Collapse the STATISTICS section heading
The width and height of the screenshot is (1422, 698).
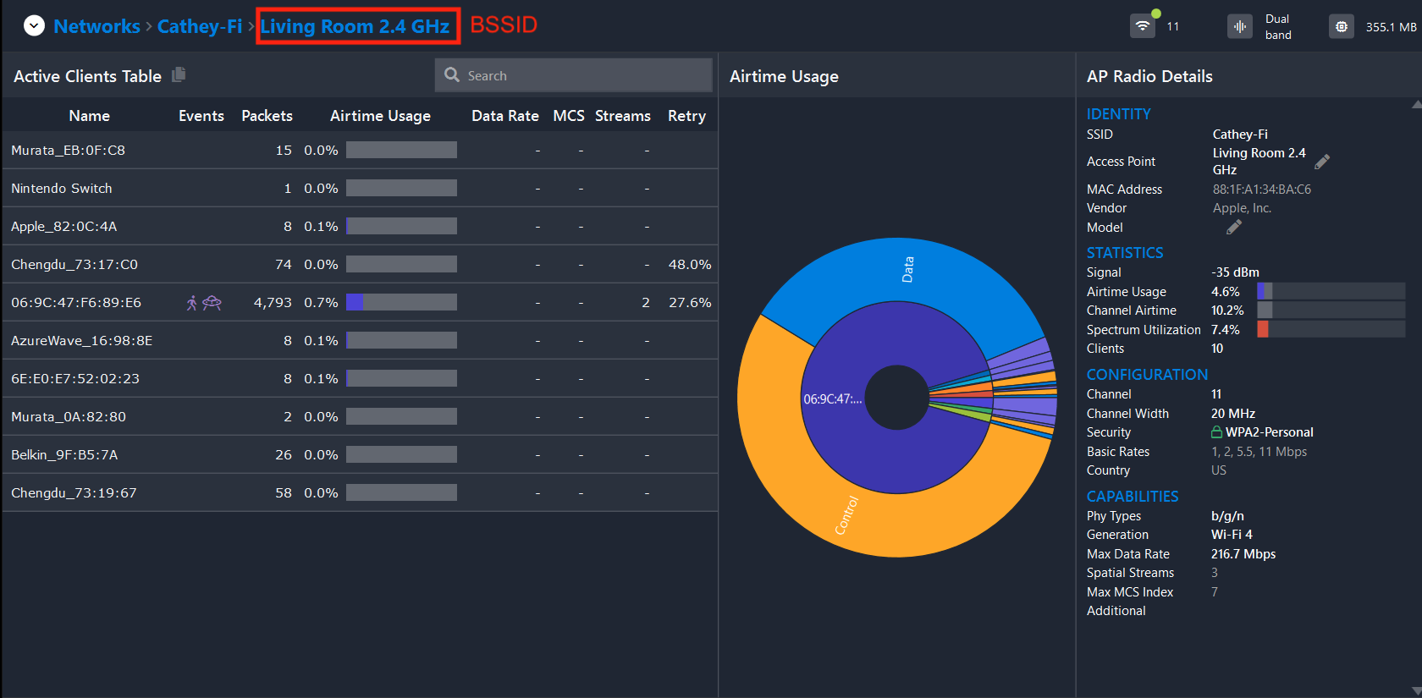pos(1125,253)
